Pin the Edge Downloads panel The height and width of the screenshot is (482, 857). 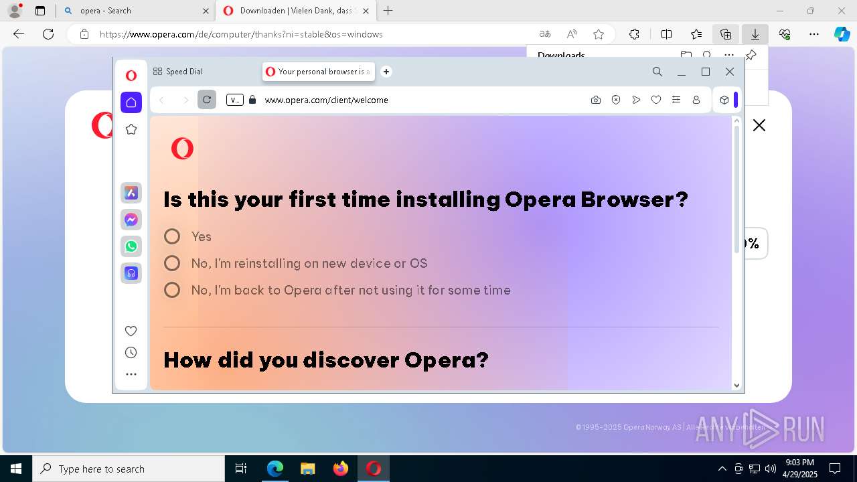(751, 55)
